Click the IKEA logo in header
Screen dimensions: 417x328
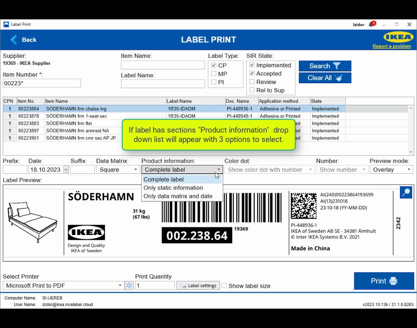coord(398,37)
